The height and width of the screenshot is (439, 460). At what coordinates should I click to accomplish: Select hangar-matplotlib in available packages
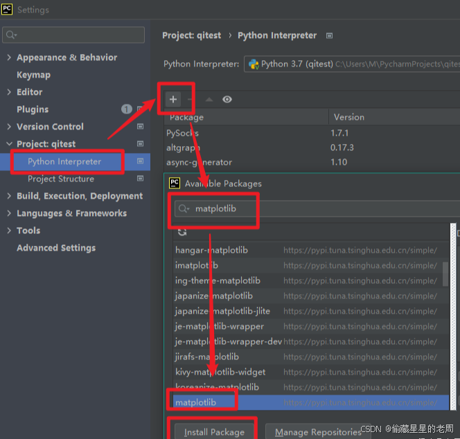[x=311, y=250]
